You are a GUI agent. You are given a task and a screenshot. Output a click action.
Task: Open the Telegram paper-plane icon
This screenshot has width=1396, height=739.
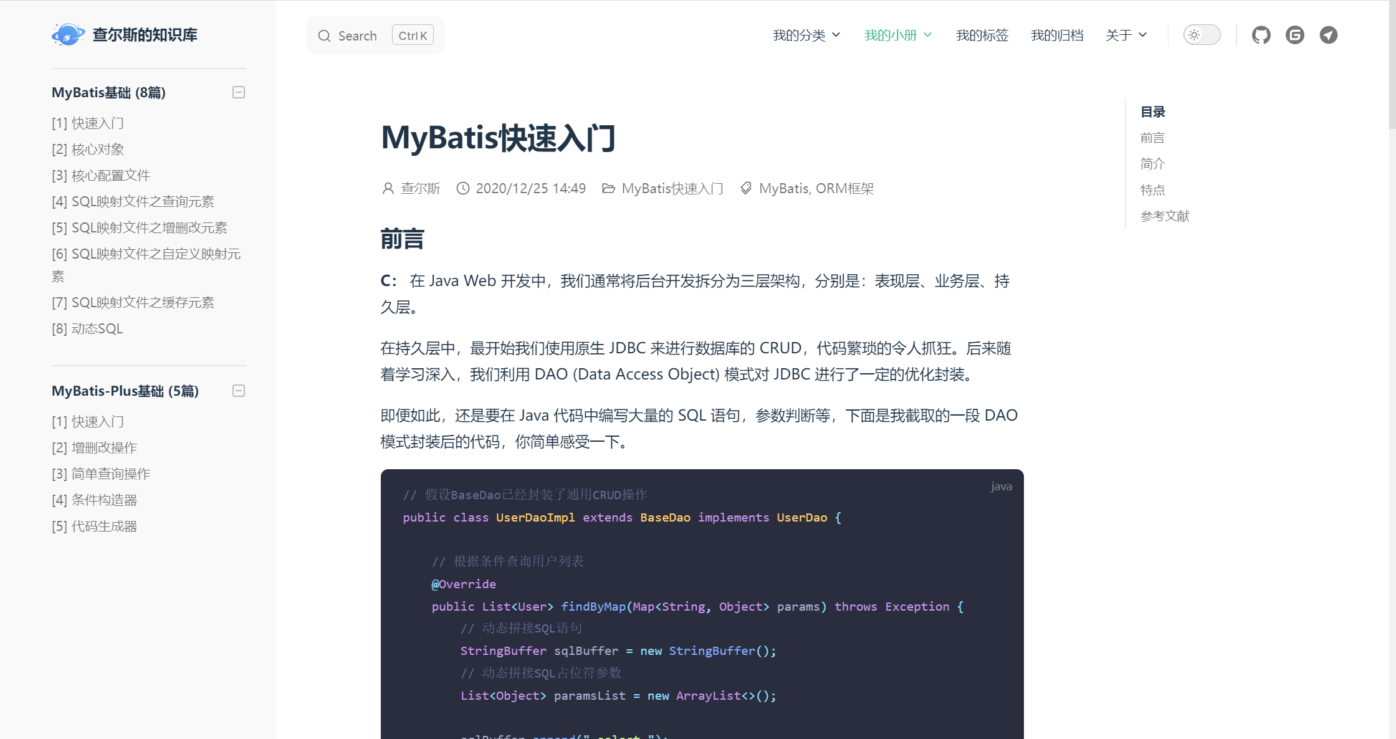click(x=1328, y=35)
